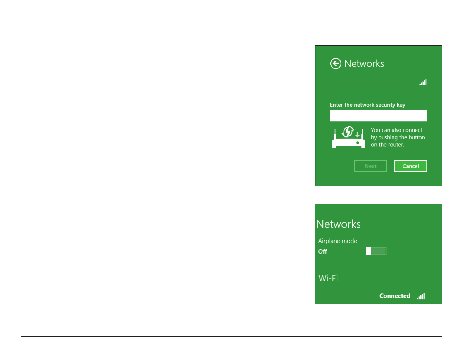Image resolution: width=463 pixels, height=358 pixels.
Task: Click the Networks heading in the upper panel
Action: [364, 63]
